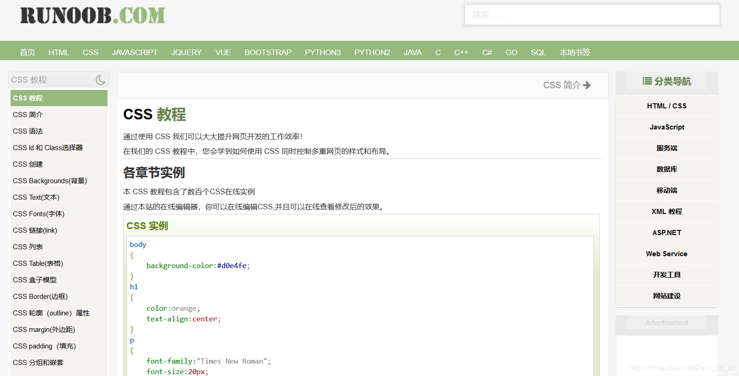Viewport: 739px width, 376px height.
Task: Open CSS 创建 sidebar link
Action: 59,164
